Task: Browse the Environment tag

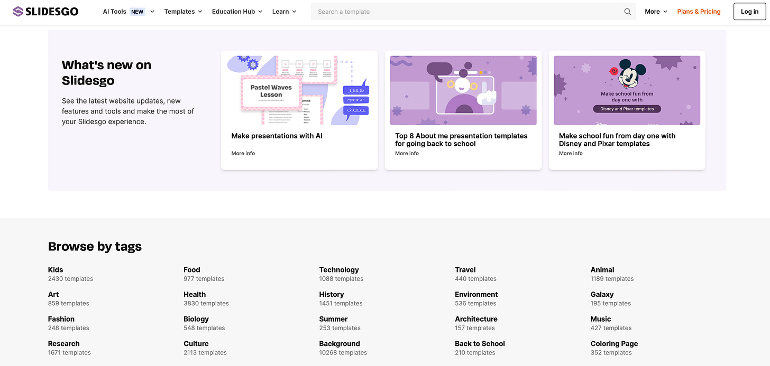Action: click(476, 294)
